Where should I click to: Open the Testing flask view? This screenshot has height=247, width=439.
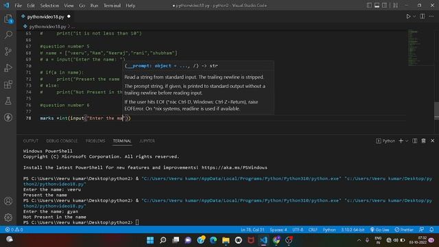pyautogui.click(x=8, y=101)
